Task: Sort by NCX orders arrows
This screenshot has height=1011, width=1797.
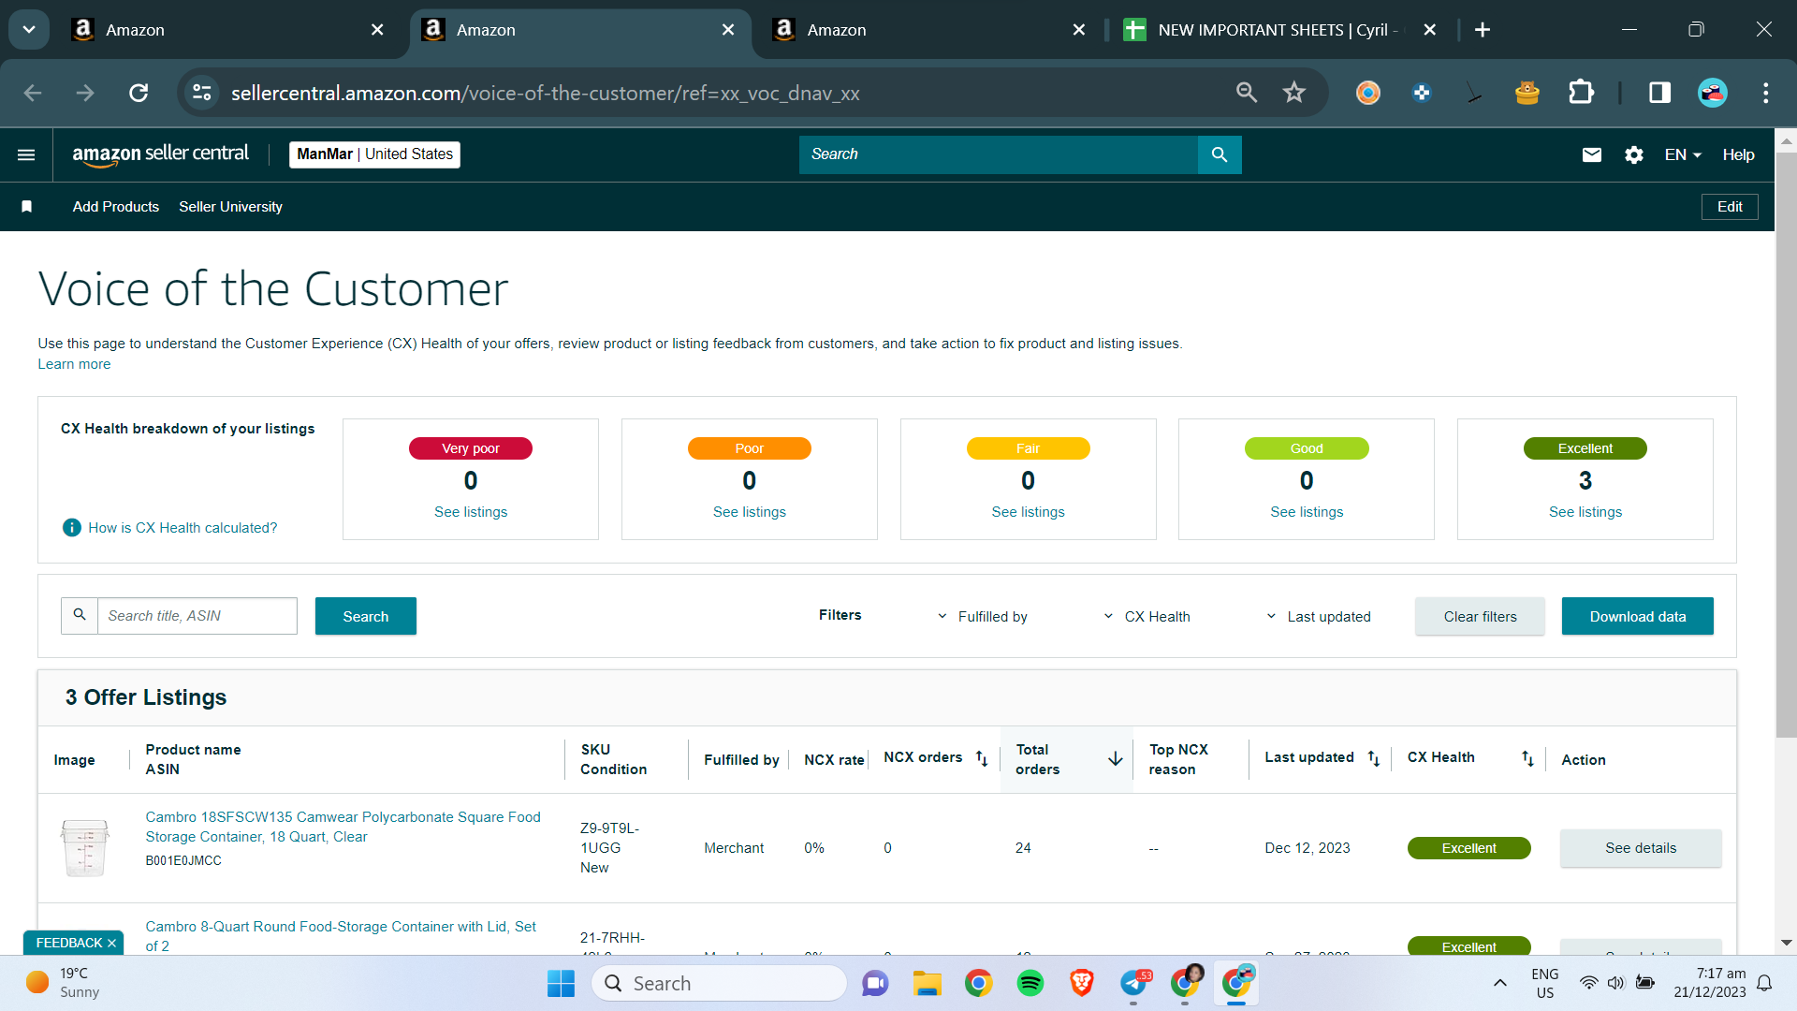Action: point(982,758)
